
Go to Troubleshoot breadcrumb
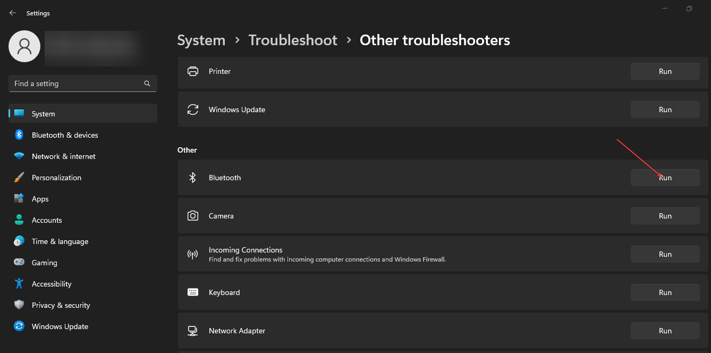coord(293,40)
